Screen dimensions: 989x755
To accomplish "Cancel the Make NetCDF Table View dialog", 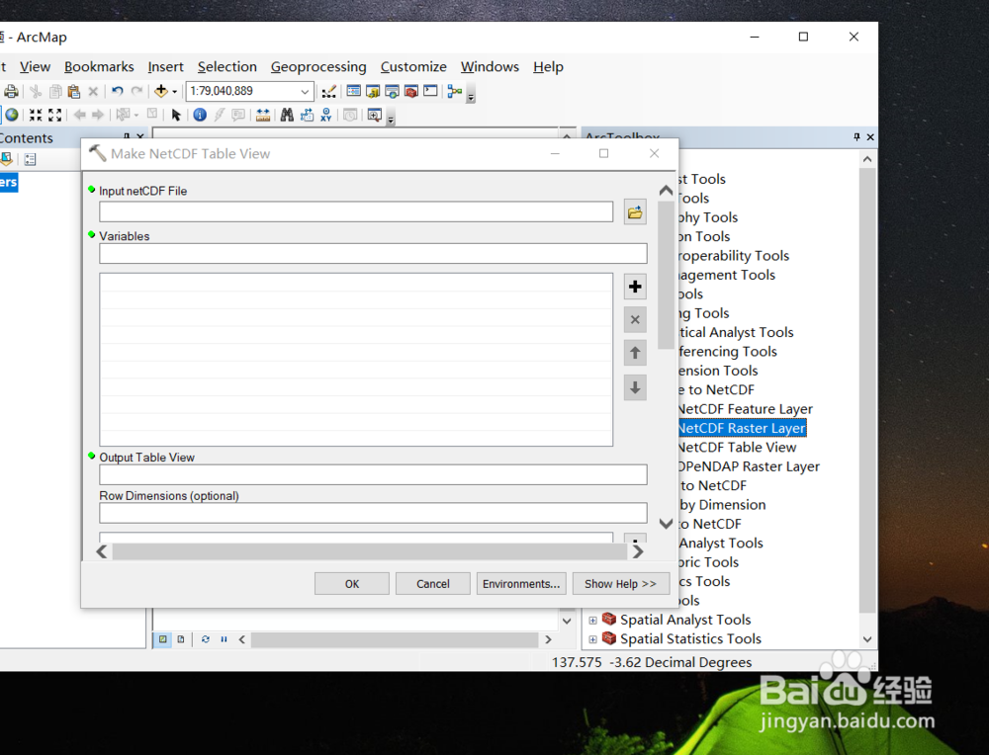I will (433, 584).
